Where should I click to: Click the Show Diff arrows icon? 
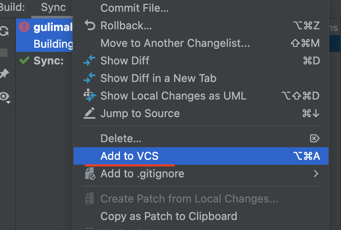89,61
